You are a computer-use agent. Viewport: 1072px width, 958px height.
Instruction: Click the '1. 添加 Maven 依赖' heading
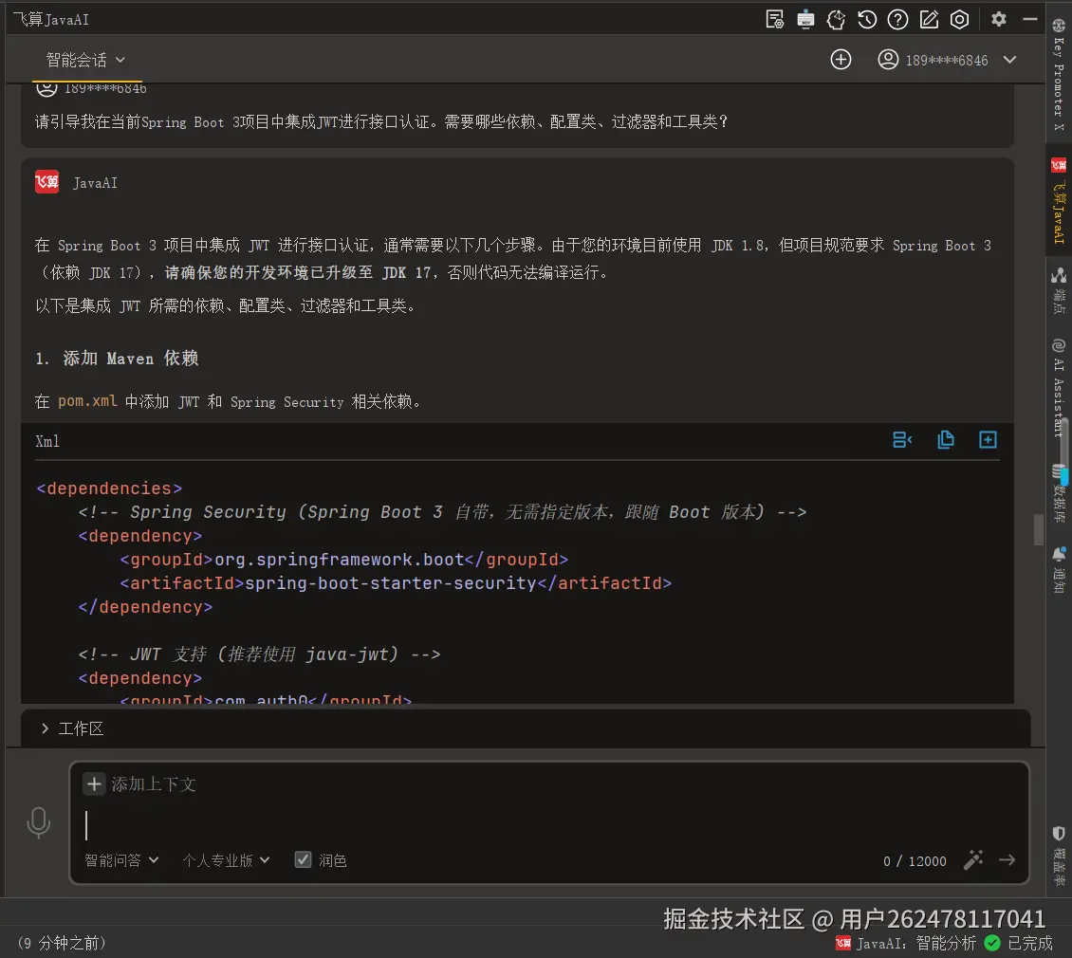[x=117, y=359]
